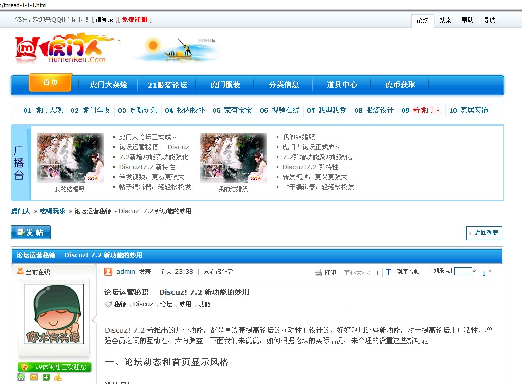Click the 你木有头像 user avatar image

point(54,314)
